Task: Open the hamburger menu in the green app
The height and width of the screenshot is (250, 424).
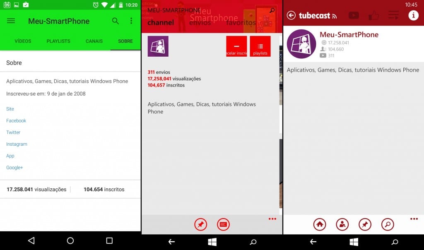Action: (11, 21)
